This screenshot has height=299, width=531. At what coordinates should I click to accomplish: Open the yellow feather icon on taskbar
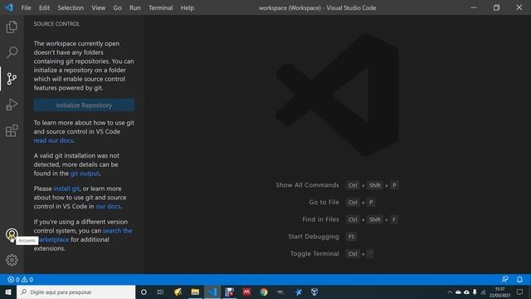click(178, 292)
